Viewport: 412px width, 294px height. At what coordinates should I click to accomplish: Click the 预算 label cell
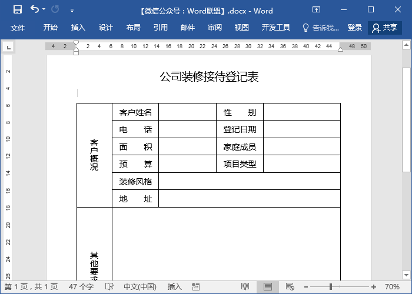[135, 164]
